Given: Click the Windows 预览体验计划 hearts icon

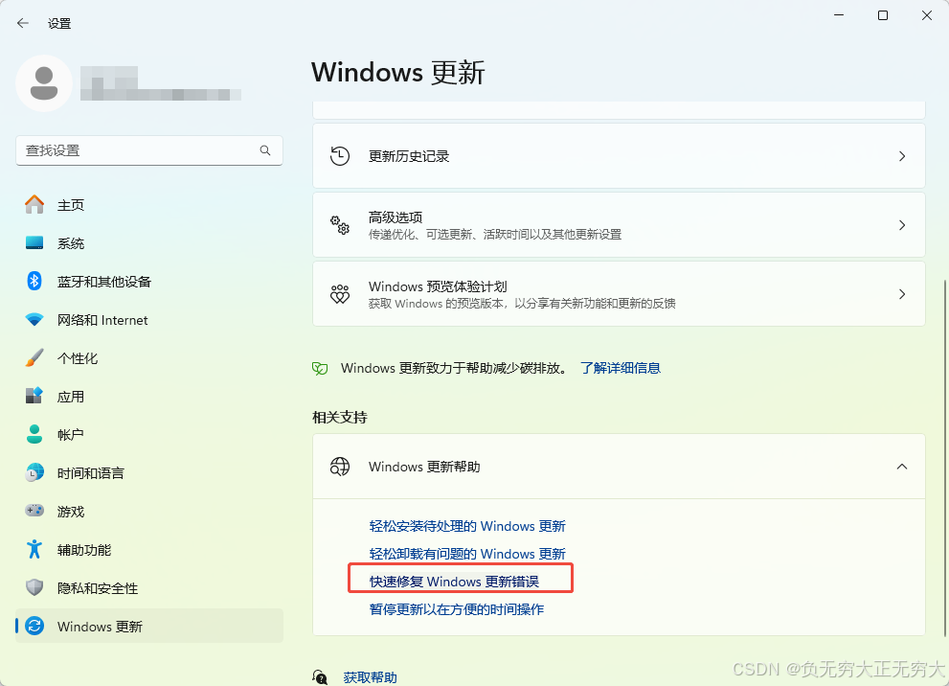Looking at the screenshot, I should [340, 294].
